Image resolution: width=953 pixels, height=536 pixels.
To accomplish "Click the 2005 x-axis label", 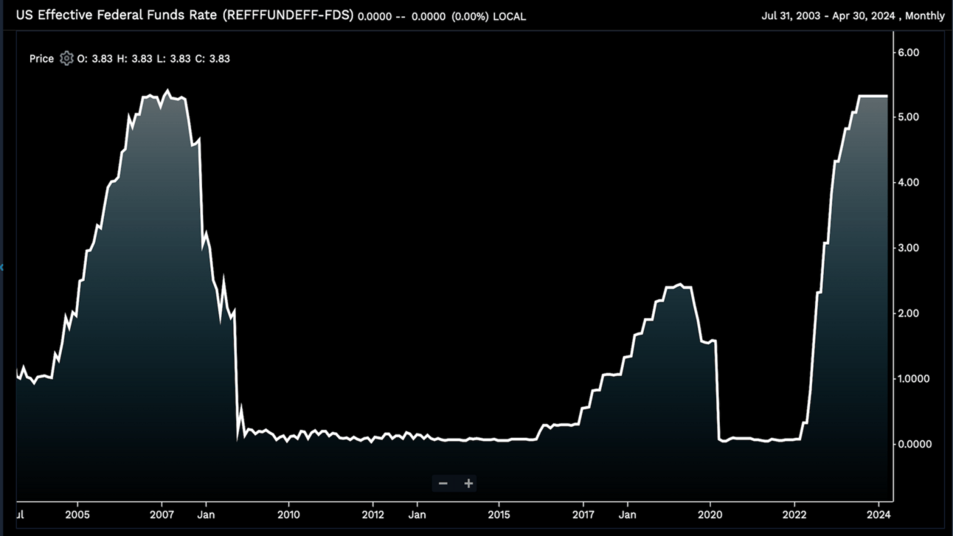I will tap(77, 514).
